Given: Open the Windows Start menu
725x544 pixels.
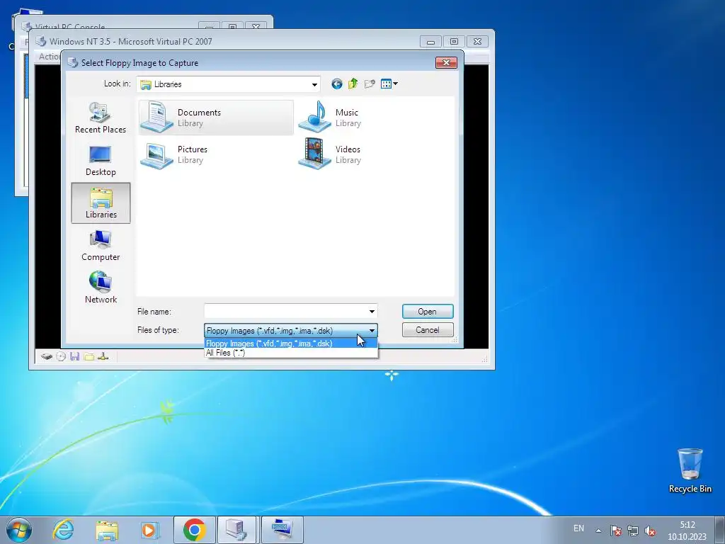Looking at the screenshot, I should [19, 530].
